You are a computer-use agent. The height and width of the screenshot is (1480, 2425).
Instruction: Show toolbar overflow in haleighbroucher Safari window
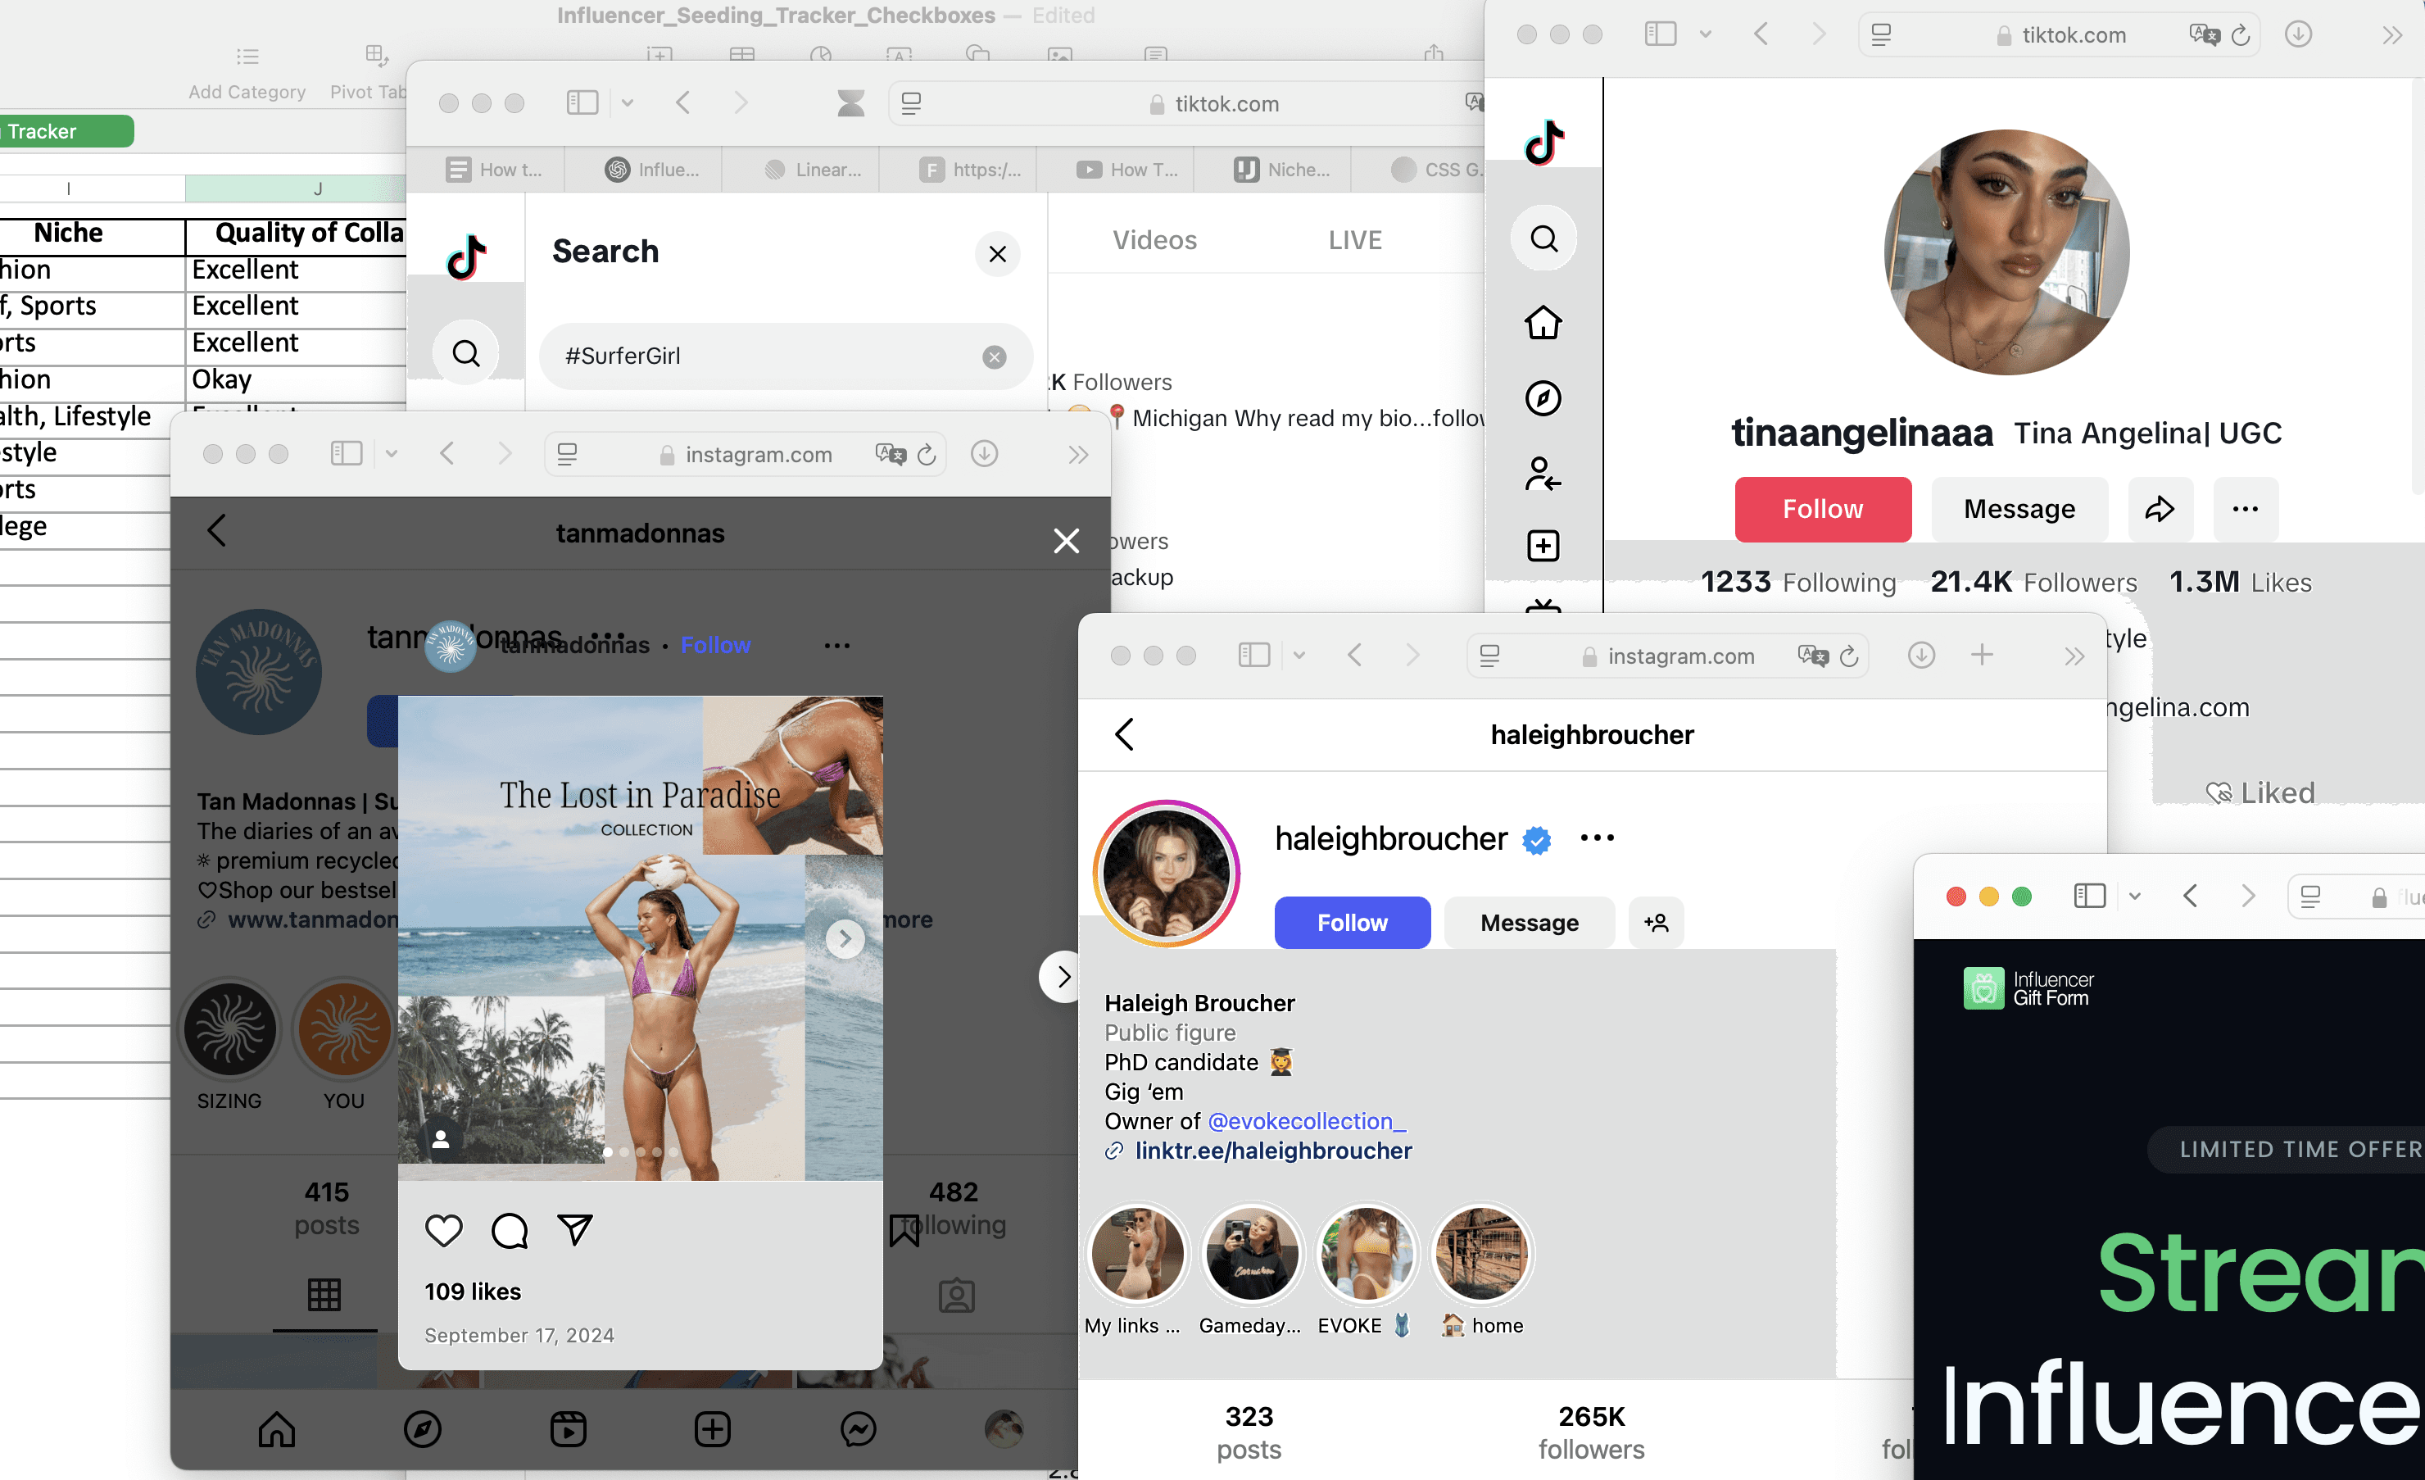tap(2074, 656)
